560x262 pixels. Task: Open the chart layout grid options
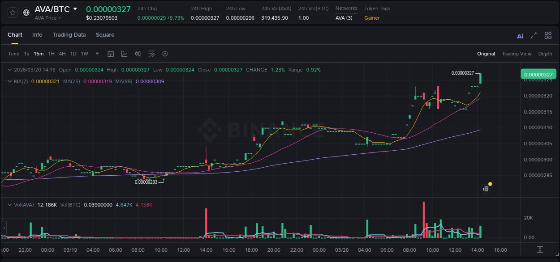pos(548,35)
